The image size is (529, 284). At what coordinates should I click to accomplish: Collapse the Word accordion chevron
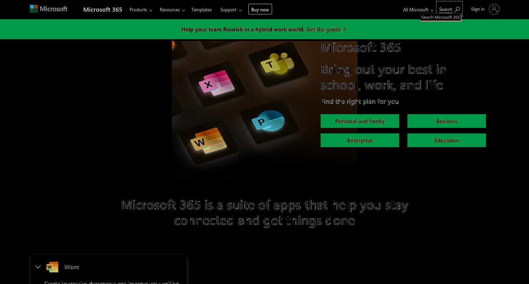point(38,267)
